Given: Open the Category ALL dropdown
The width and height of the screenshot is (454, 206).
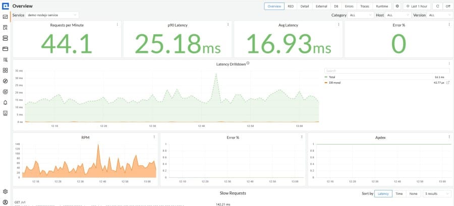Looking at the screenshot, I should click(x=361, y=15).
